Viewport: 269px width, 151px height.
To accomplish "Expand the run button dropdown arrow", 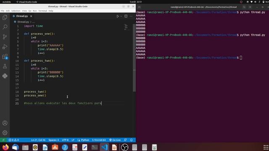I will click(121, 16).
